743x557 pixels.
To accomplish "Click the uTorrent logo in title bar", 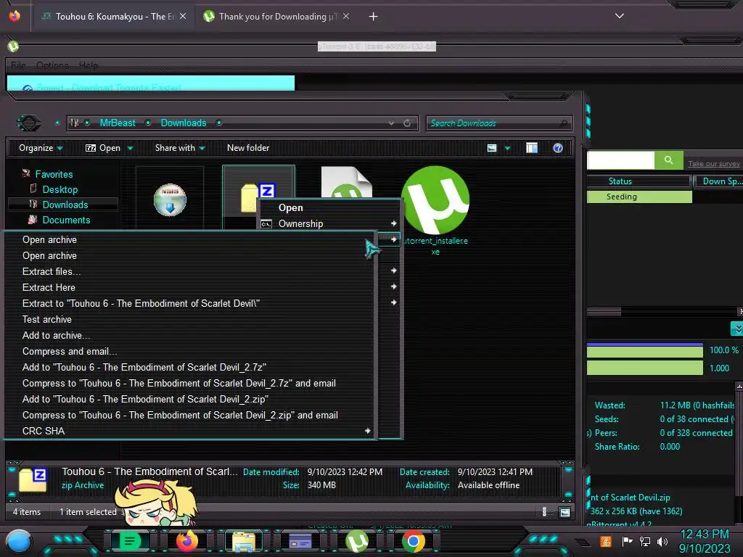I will tap(13, 46).
